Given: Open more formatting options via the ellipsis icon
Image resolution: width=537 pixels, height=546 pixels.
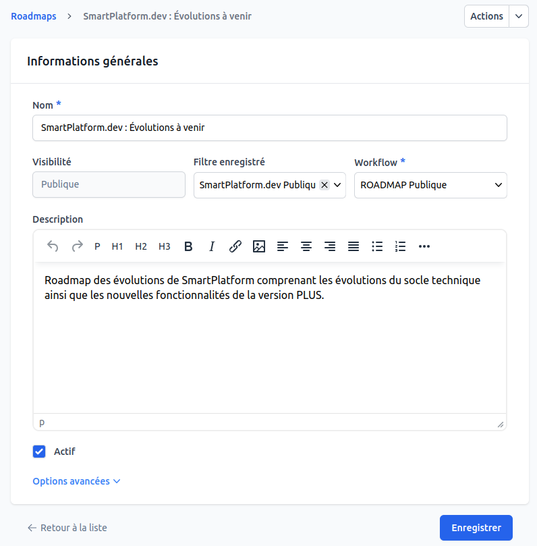Looking at the screenshot, I should click(x=424, y=246).
